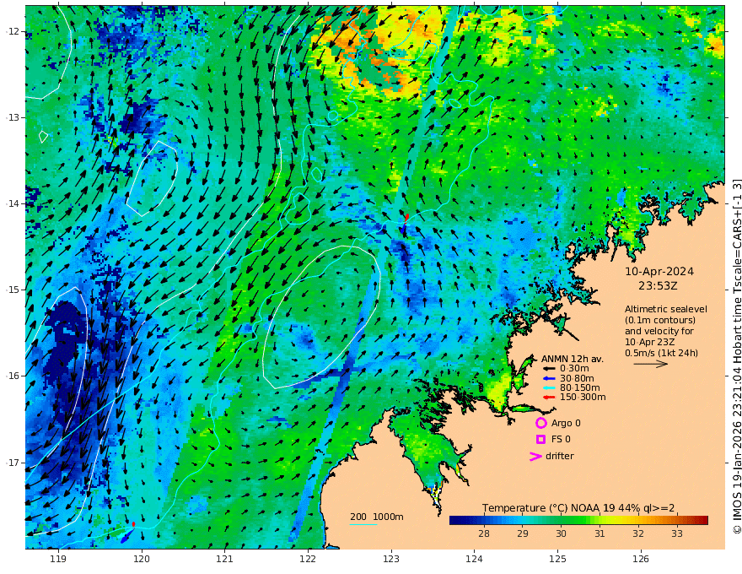Click the 29 tick on temperature scale
This screenshot has height=574, width=742.
[x=523, y=533]
